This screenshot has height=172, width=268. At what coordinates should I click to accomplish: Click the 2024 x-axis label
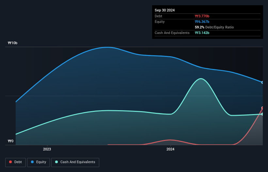[x=170, y=149]
